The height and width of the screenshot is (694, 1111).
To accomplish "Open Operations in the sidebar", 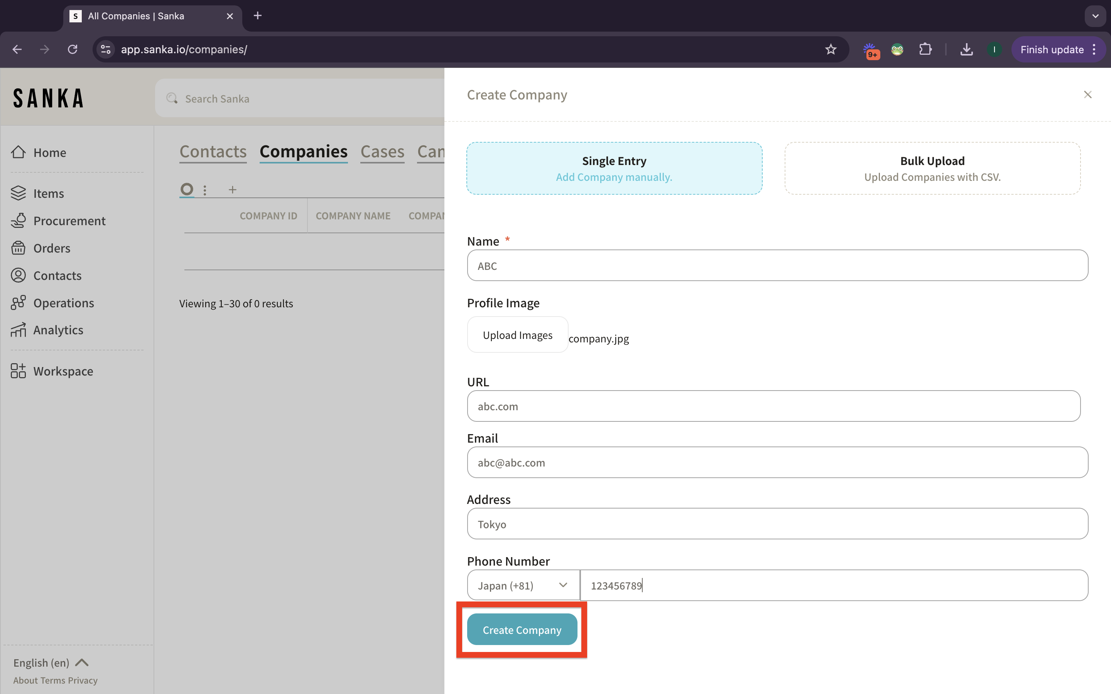I will (x=63, y=303).
